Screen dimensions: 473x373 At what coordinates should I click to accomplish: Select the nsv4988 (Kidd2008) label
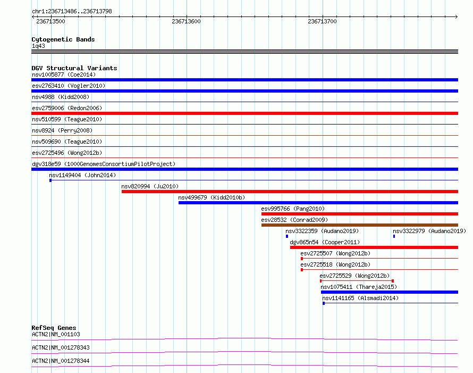61,97
